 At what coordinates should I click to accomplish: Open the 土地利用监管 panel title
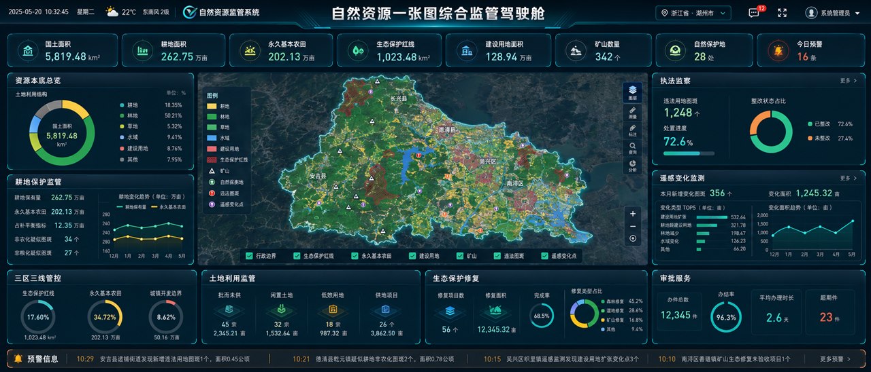[x=232, y=278]
